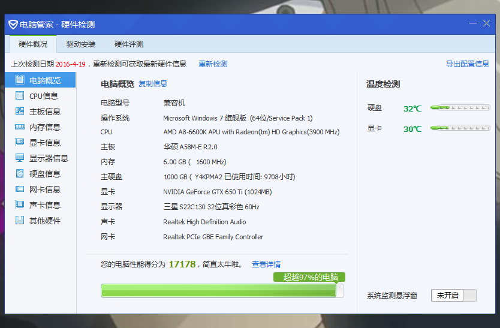
Task: Open the 网卡信息 network card icon
Action: pos(20,189)
